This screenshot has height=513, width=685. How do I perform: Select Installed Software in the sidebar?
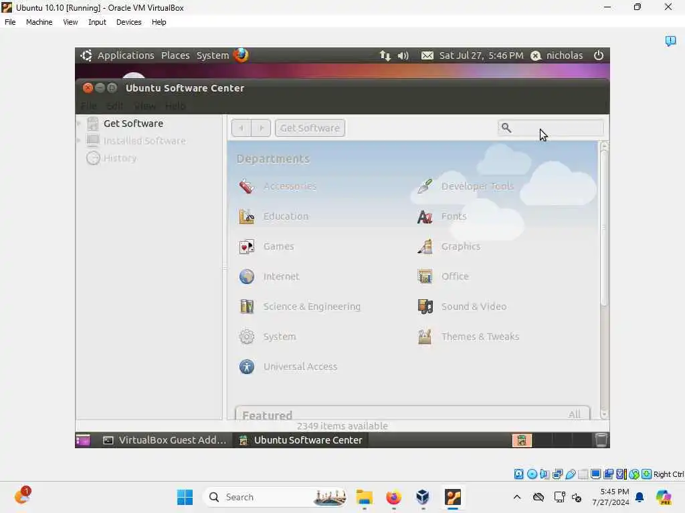144,140
